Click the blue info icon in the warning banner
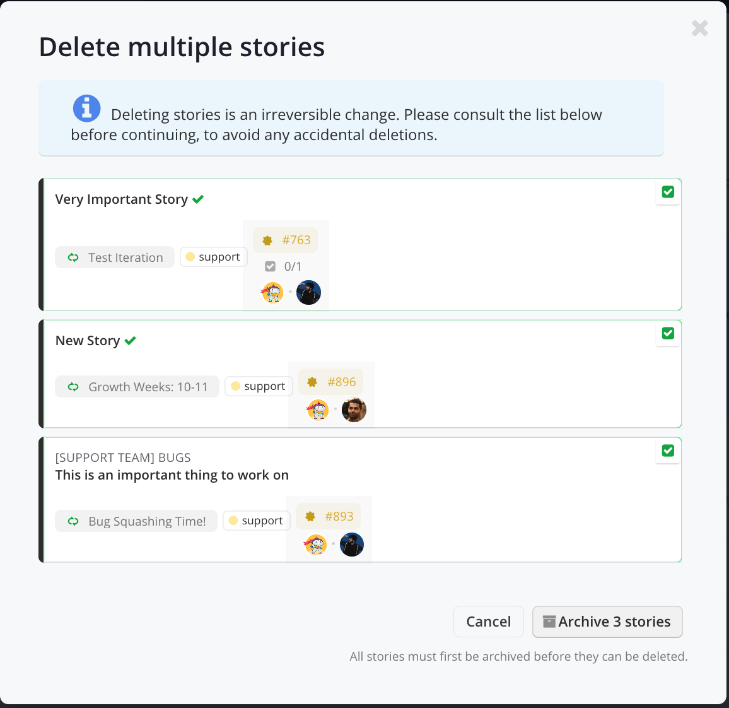 click(86, 108)
